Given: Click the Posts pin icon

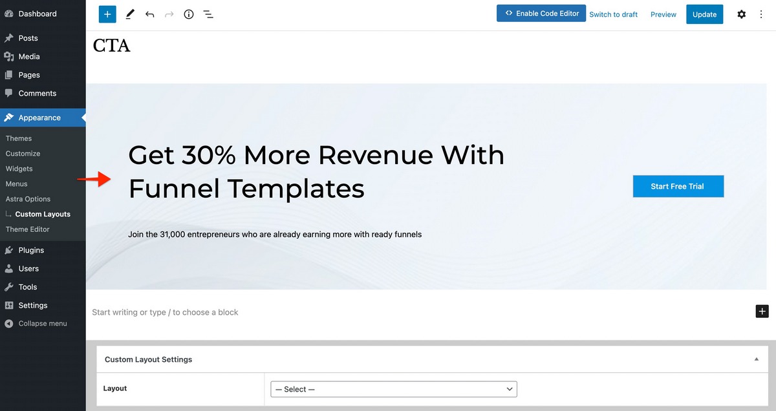Looking at the screenshot, I should pyautogui.click(x=9, y=38).
